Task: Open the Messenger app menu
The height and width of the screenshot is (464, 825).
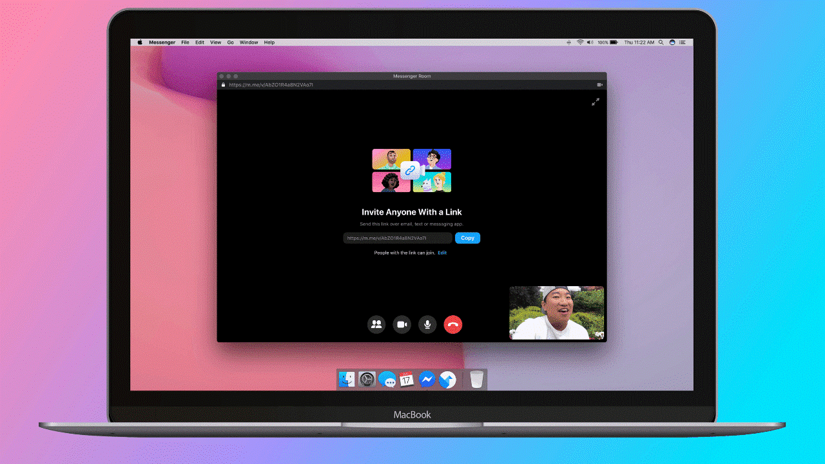Action: [x=162, y=43]
